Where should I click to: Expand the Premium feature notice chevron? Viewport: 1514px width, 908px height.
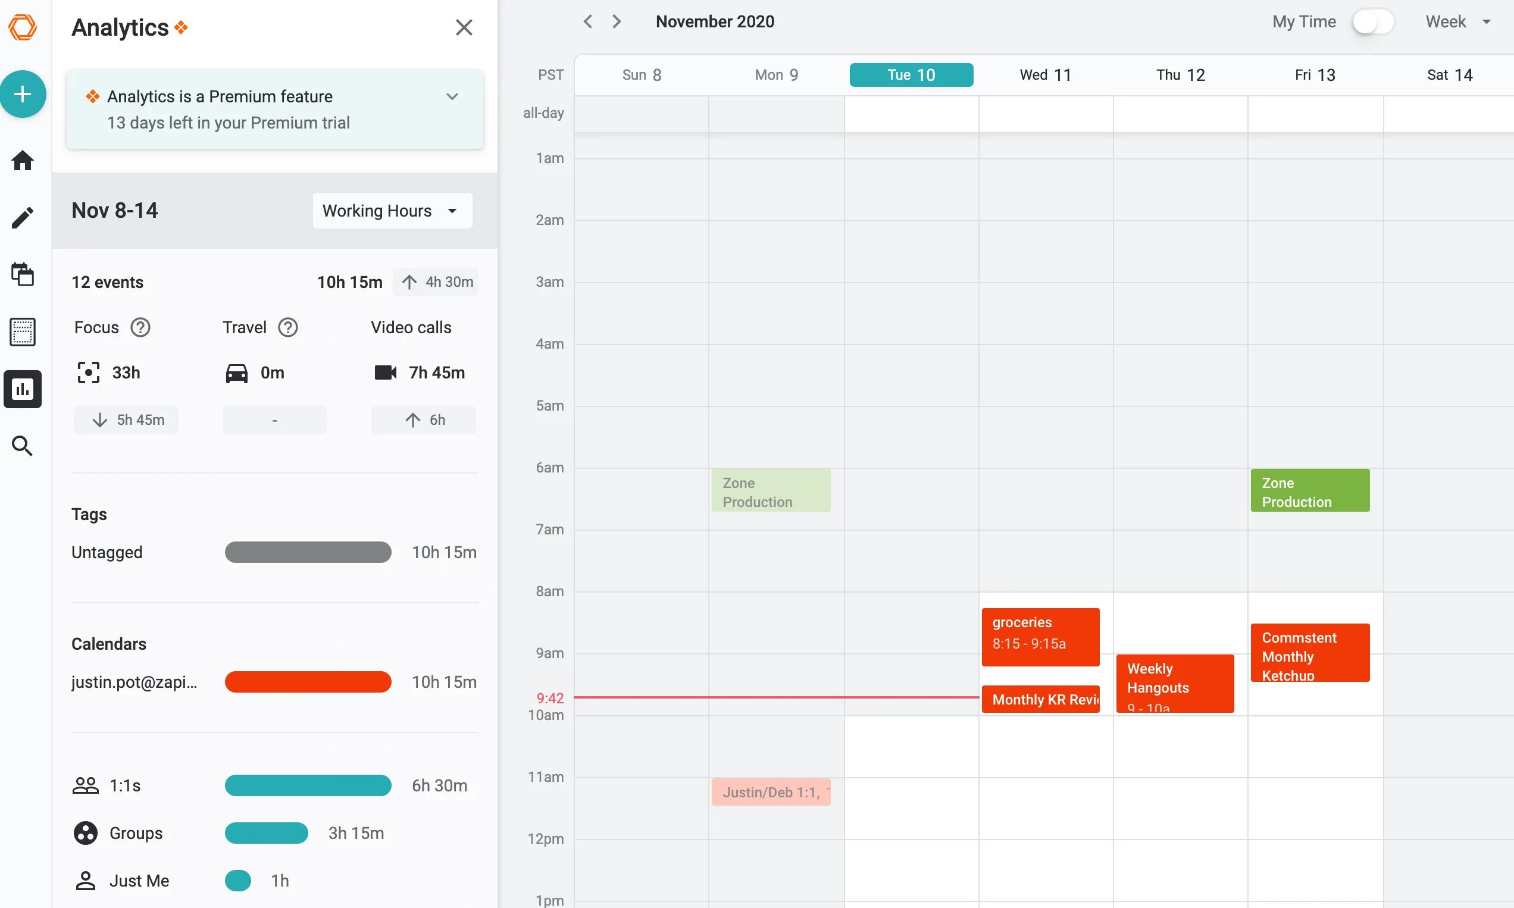point(452,96)
